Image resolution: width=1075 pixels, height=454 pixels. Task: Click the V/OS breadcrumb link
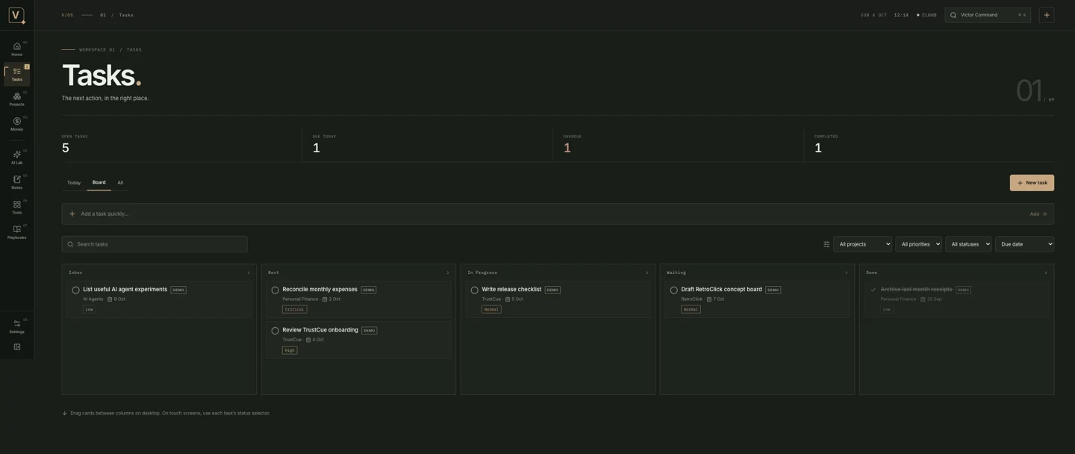click(67, 15)
